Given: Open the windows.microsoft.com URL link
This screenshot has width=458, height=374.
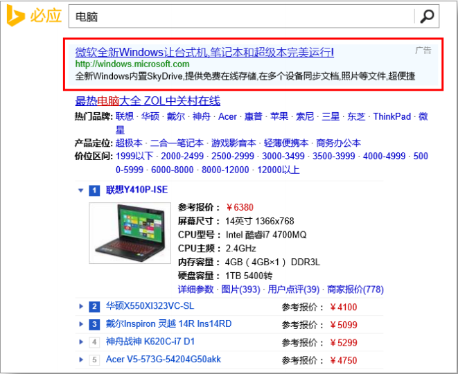Looking at the screenshot, I should 132,64.
